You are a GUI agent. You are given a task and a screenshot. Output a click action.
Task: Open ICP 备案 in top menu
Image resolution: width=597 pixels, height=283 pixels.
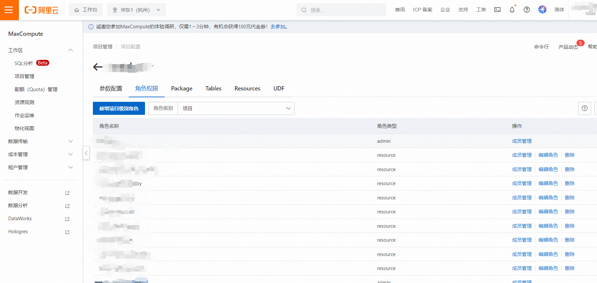[423, 10]
